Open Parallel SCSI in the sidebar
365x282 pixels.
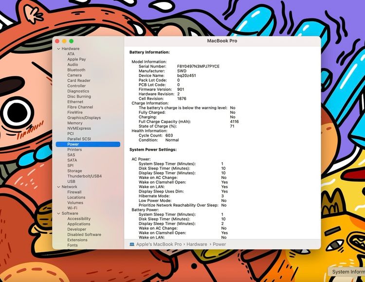[x=79, y=139]
